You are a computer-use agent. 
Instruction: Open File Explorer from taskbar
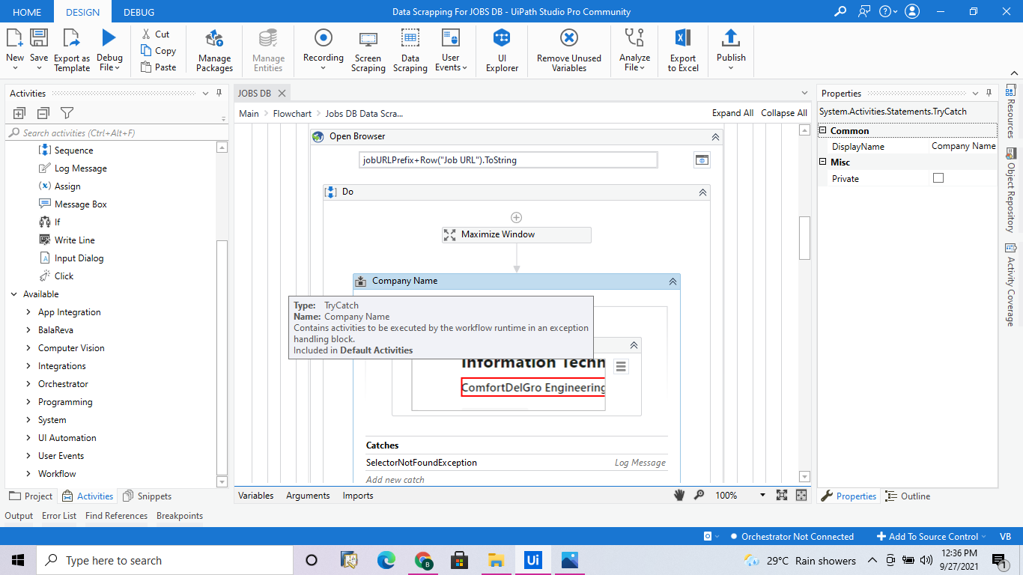pos(496,560)
